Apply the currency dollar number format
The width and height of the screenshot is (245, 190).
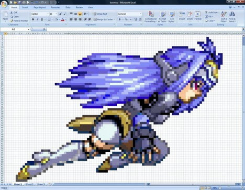coord(120,19)
